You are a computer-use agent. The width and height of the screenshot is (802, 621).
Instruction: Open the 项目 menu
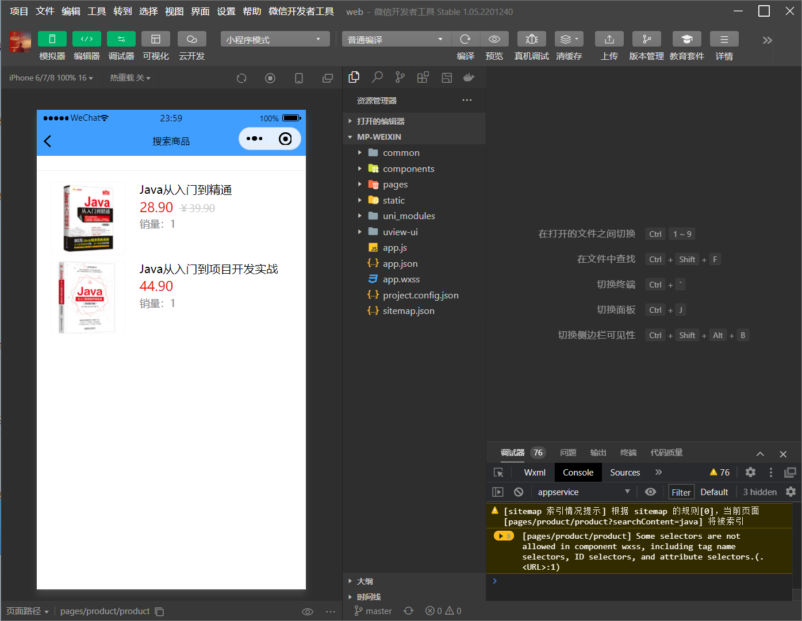(x=19, y=11)
